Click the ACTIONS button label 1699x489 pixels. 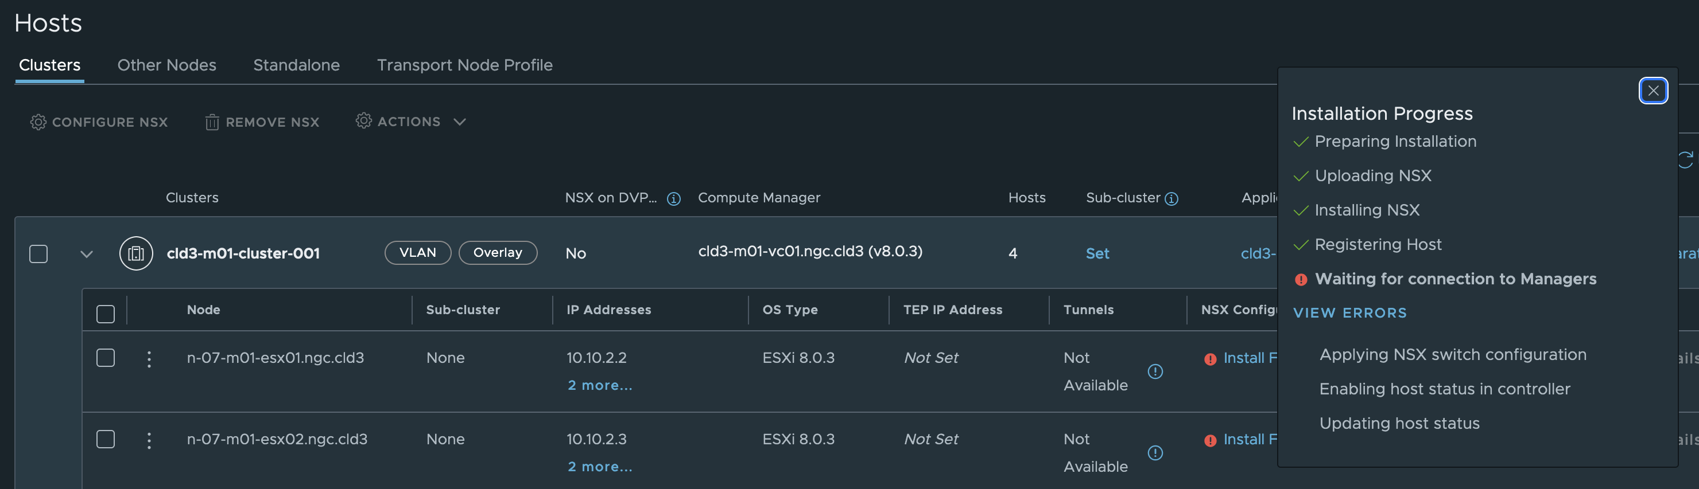click(409, 122)
